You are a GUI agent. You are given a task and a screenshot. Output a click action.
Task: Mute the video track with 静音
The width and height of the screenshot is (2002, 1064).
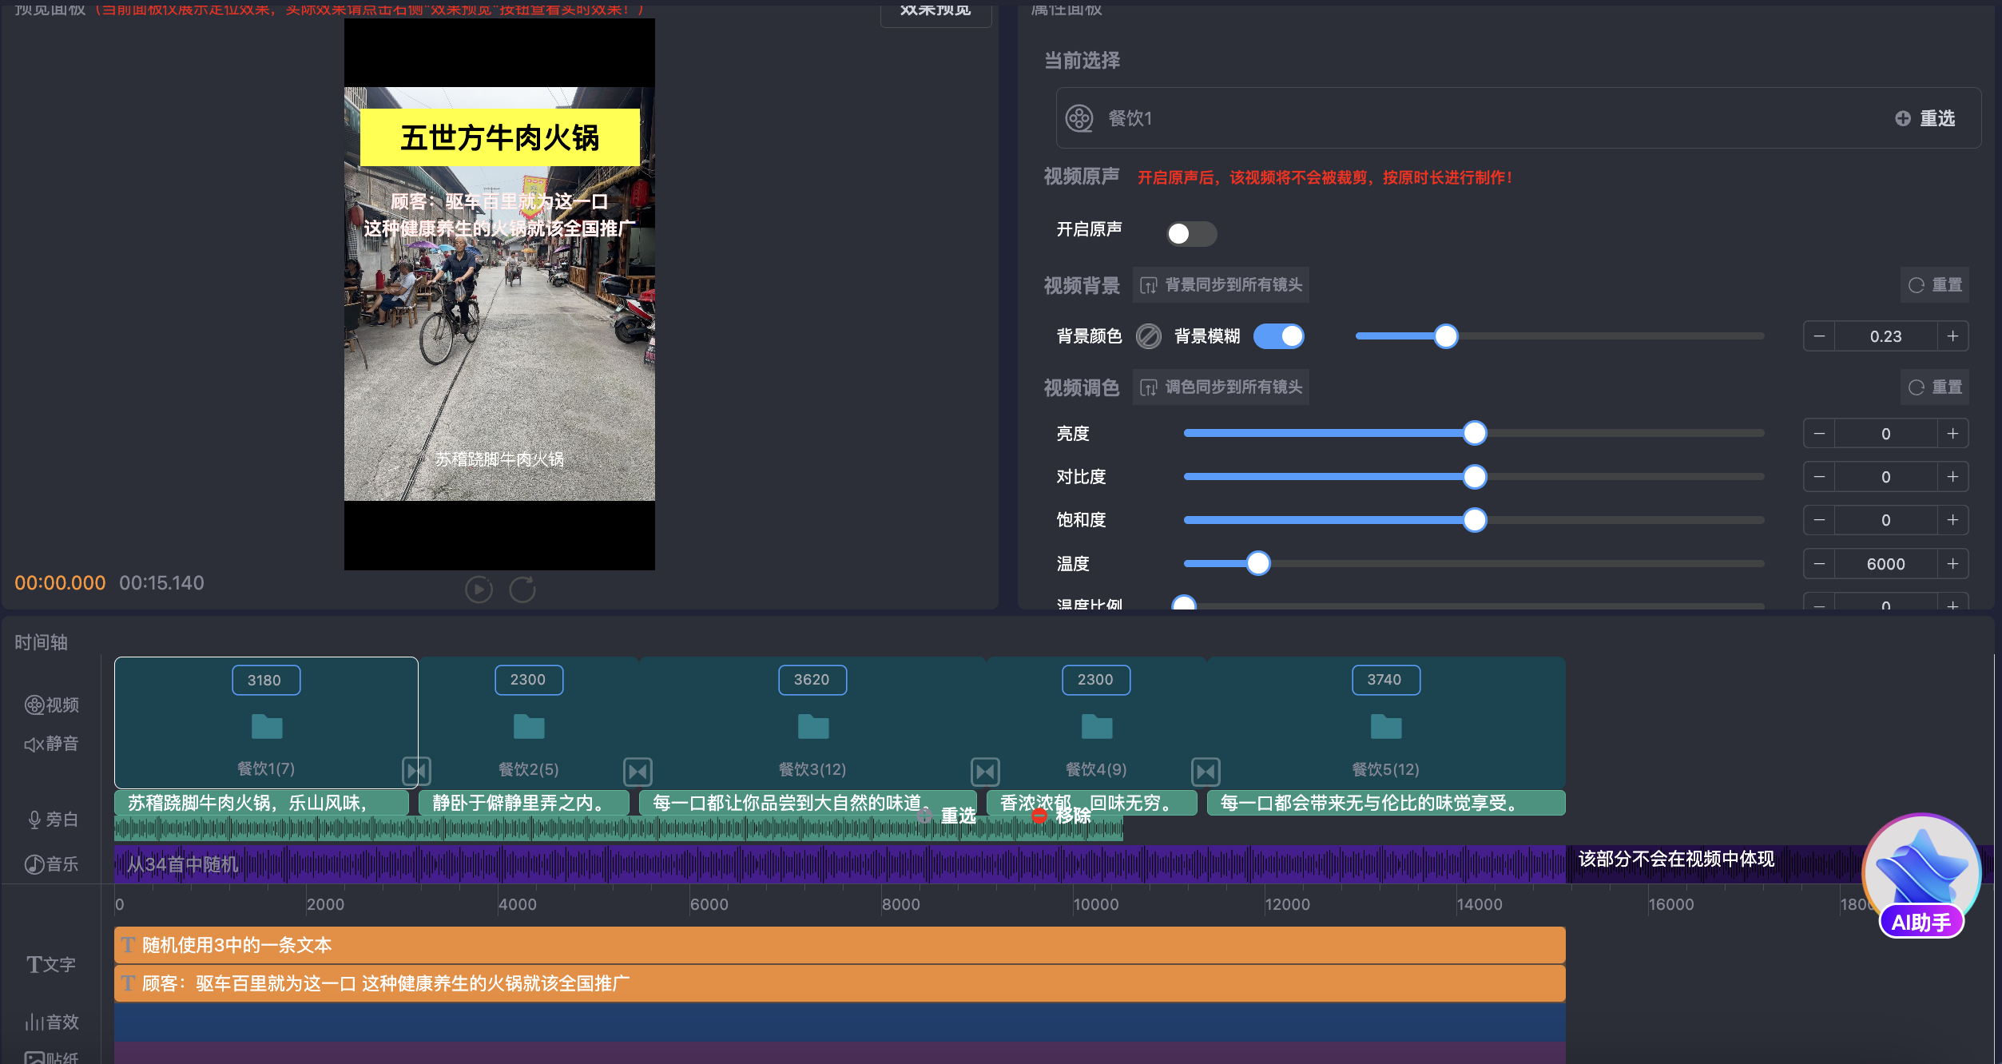pyautogui.click(x=51, y=744)
